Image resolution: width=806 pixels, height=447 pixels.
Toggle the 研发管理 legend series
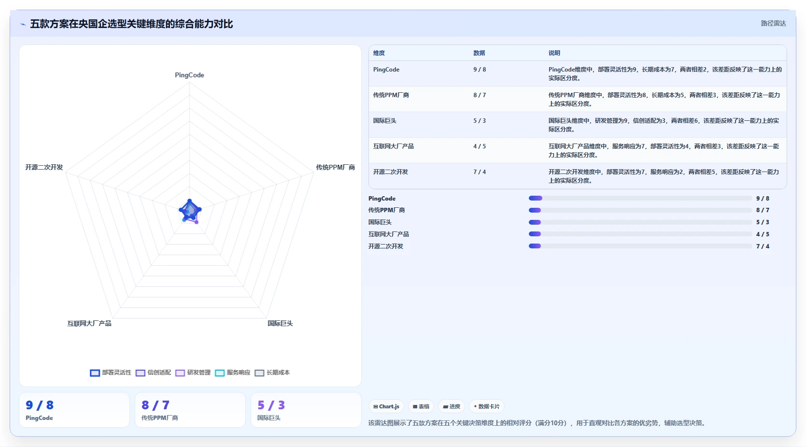193,373
